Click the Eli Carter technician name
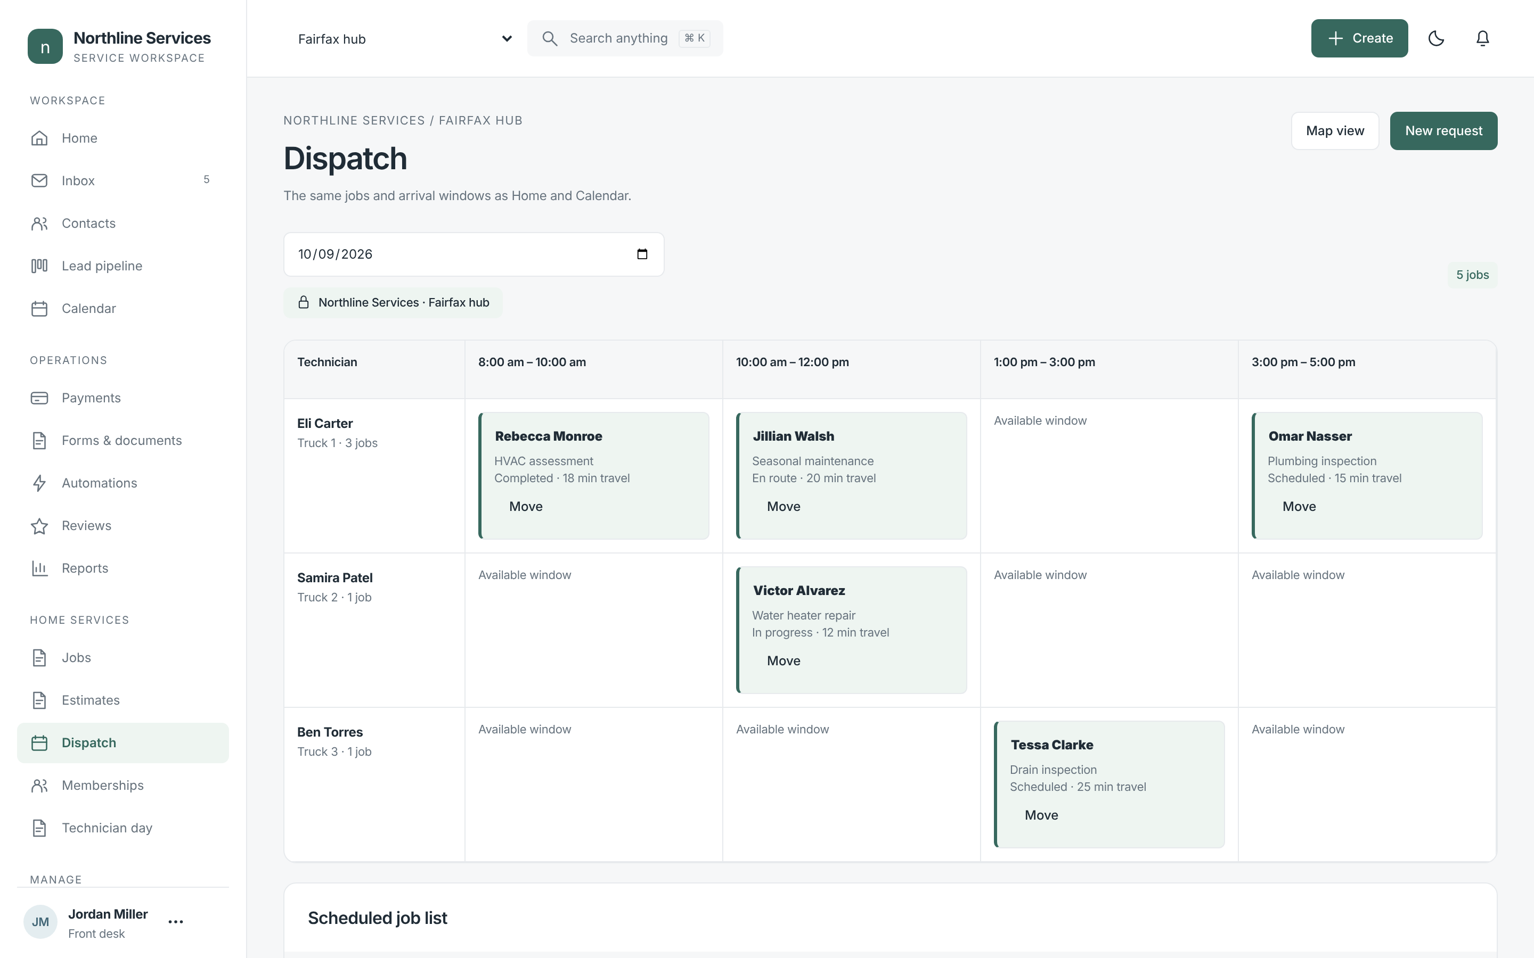 coord(324,423)
